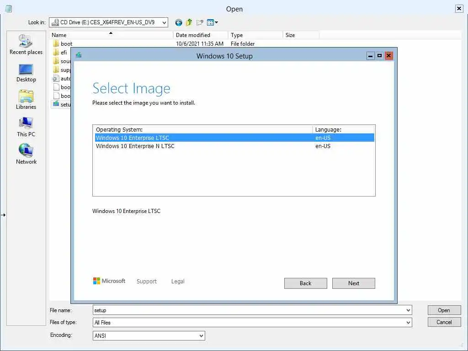Close the Windows 10 Setup window
Screen dimensions: 468x351
(x=388, y=55)
